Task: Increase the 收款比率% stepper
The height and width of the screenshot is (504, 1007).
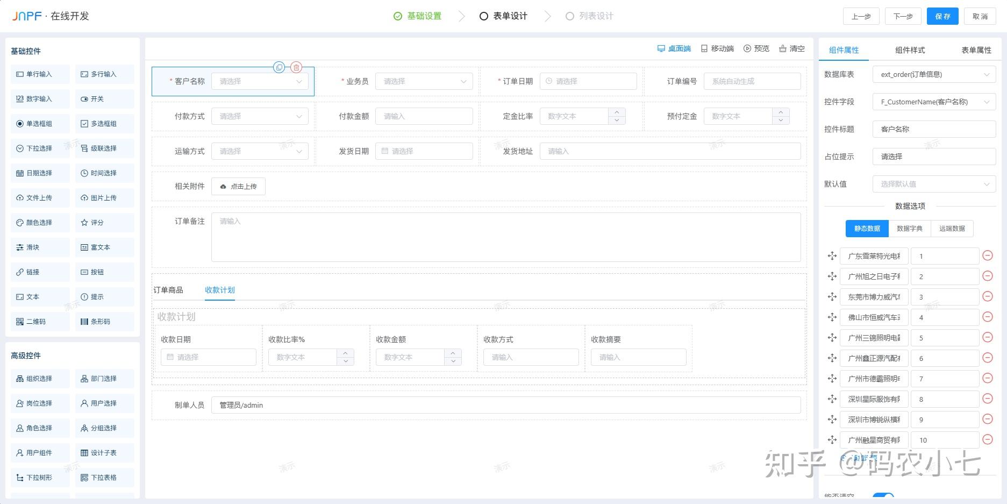Action: tap(346, 353)
